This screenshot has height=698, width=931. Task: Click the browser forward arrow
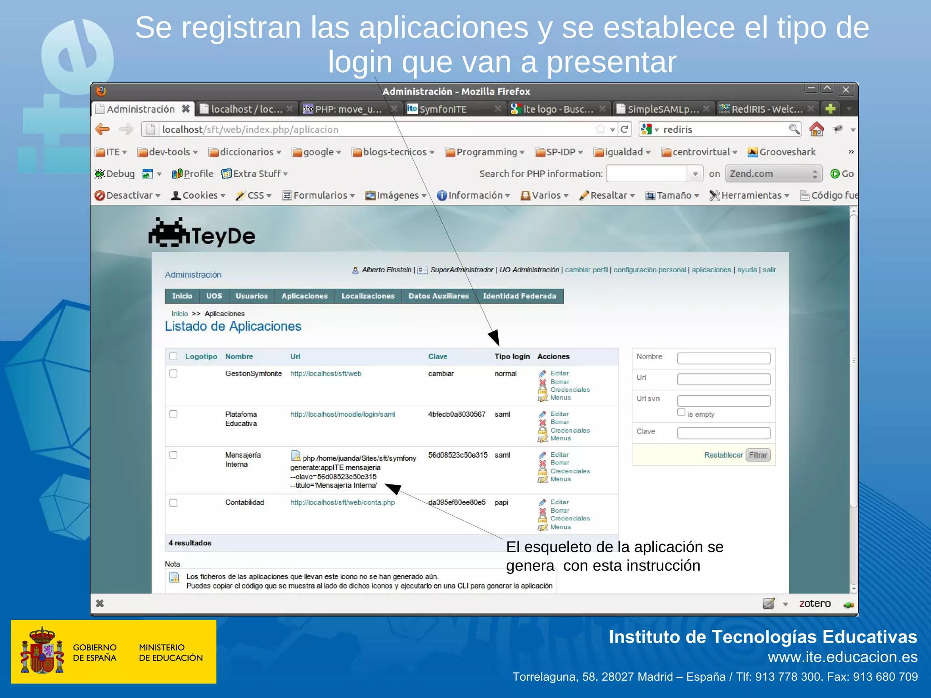(x=126, y=130)
